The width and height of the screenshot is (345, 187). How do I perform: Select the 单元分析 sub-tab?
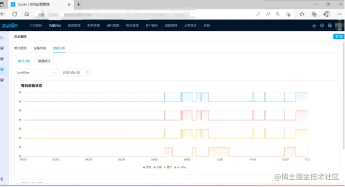click(x=24, y=61)
